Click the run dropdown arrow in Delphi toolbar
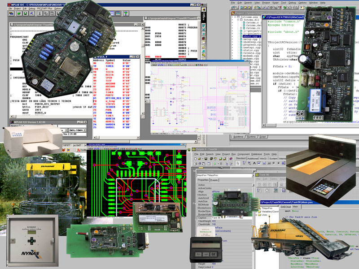 tap(217, 164)
